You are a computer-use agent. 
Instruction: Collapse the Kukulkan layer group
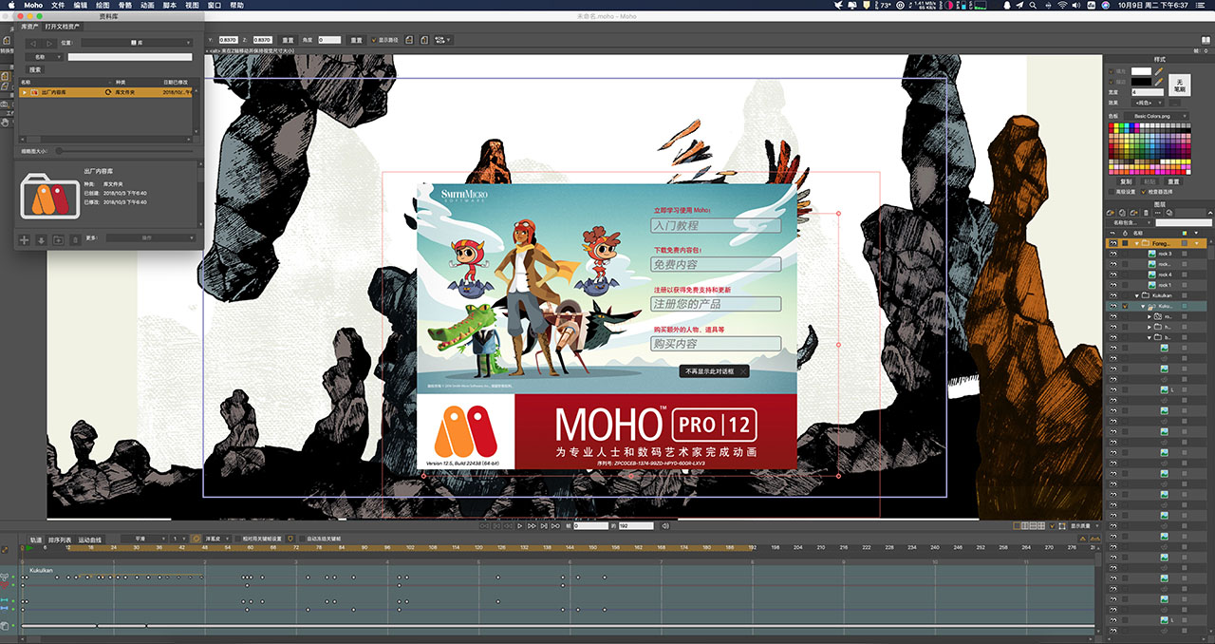click(1136, 295)
